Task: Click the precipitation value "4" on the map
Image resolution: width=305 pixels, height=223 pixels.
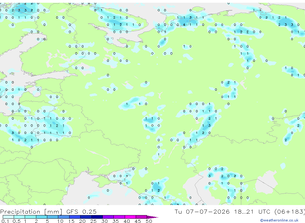Action: 184,25
